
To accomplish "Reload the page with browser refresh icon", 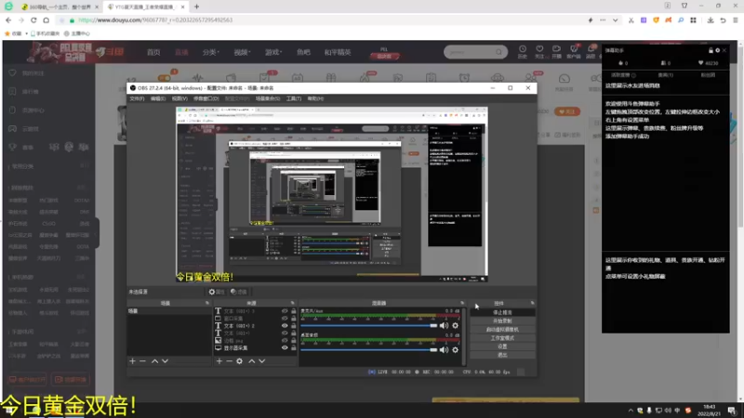I will 33,20.
